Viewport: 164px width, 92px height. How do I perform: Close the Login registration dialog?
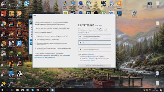pyautogui.click(x=114, y=16)
